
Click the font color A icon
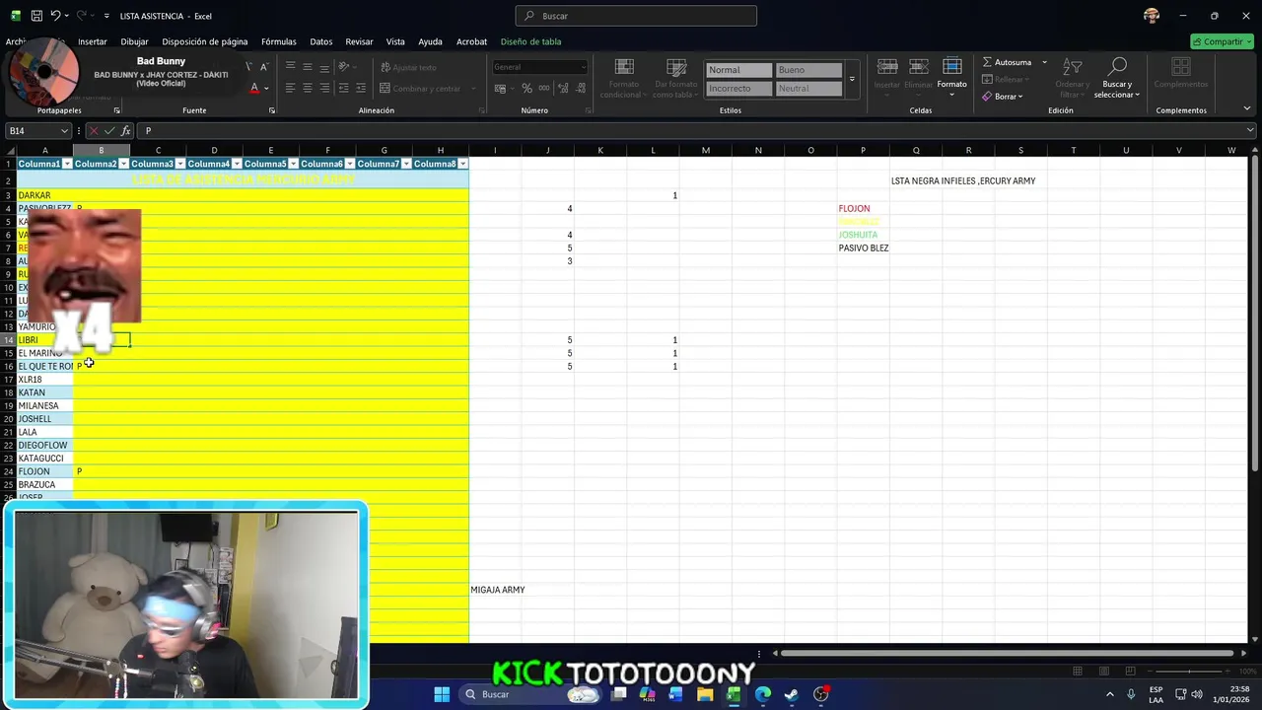254,88
